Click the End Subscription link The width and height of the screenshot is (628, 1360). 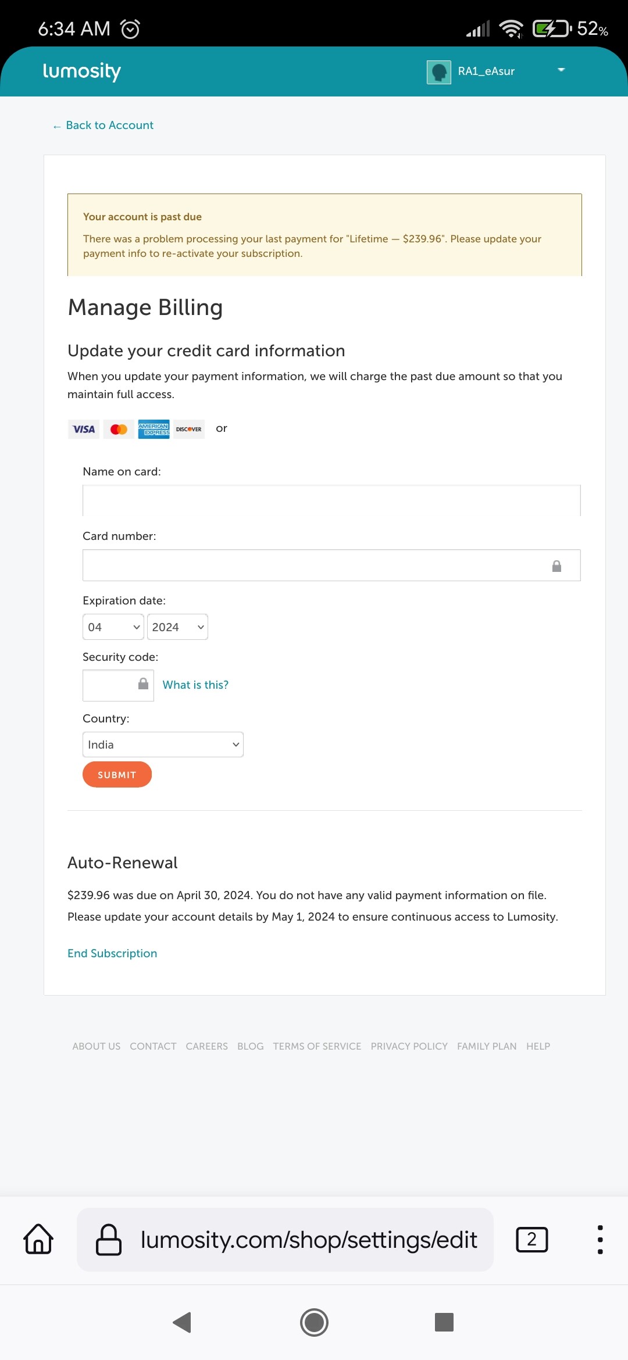click(x=112, y=954)
